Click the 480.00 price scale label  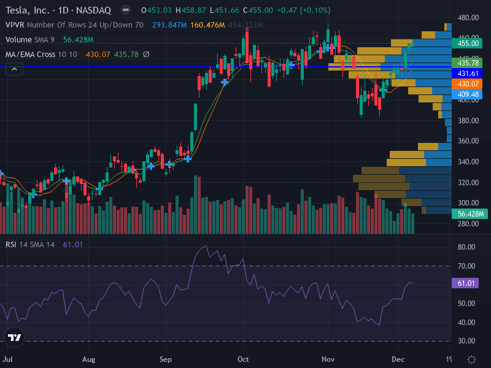click(x=468, y=18)
